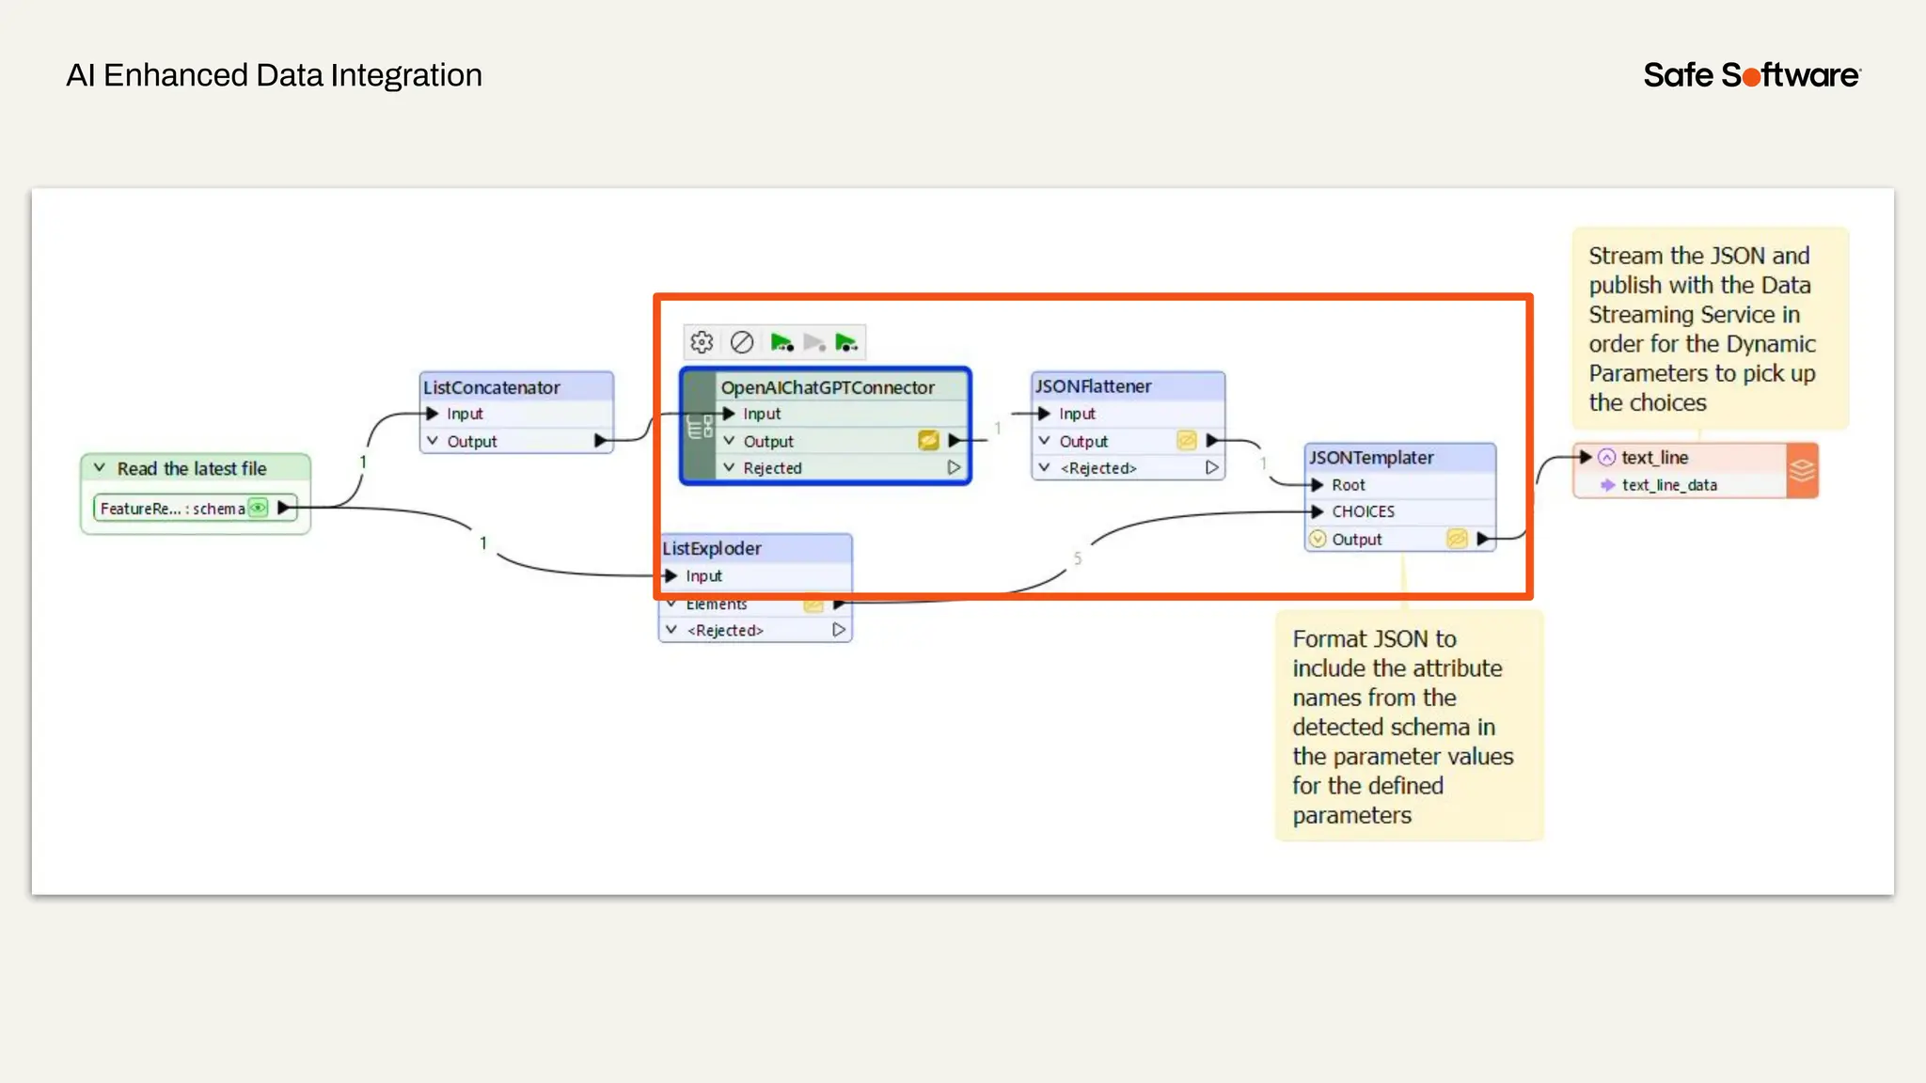This screenshot has height=1083, width=1926.
Task: Expand the OpenAIChatGPTConnector Output port attributes
Action: [729, 441]
